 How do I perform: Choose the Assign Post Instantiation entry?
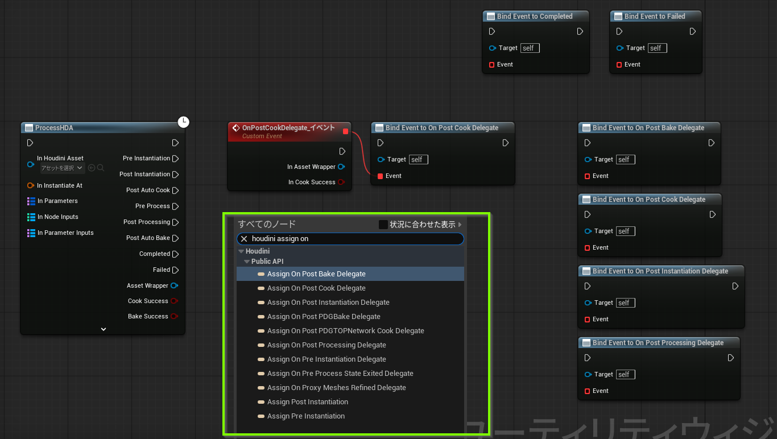pos(350,402)
